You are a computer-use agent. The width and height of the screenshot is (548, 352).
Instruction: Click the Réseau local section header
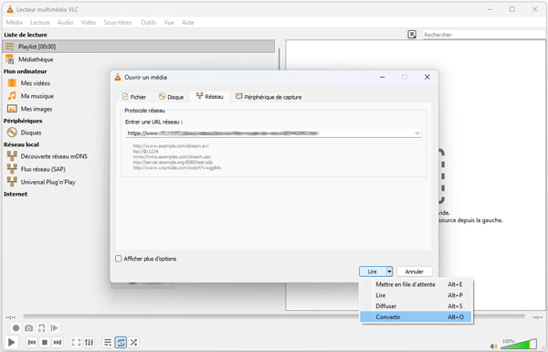(21, 144)
